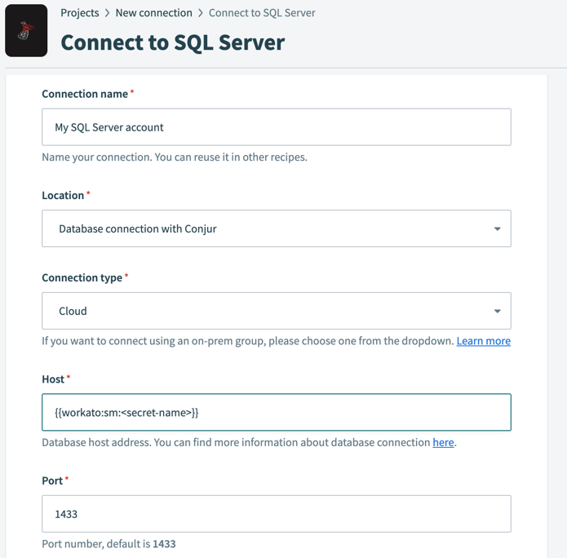This screenshot has width=567, height=558.
Task: Go to Projects in the breadcrumb
Action: click(80, 13)
